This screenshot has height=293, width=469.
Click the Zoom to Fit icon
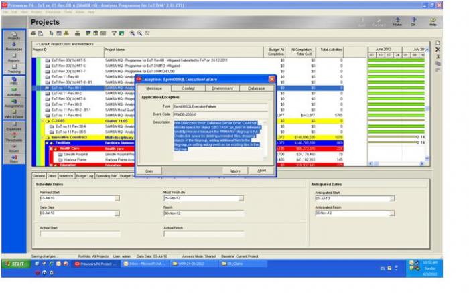[147, 33]
